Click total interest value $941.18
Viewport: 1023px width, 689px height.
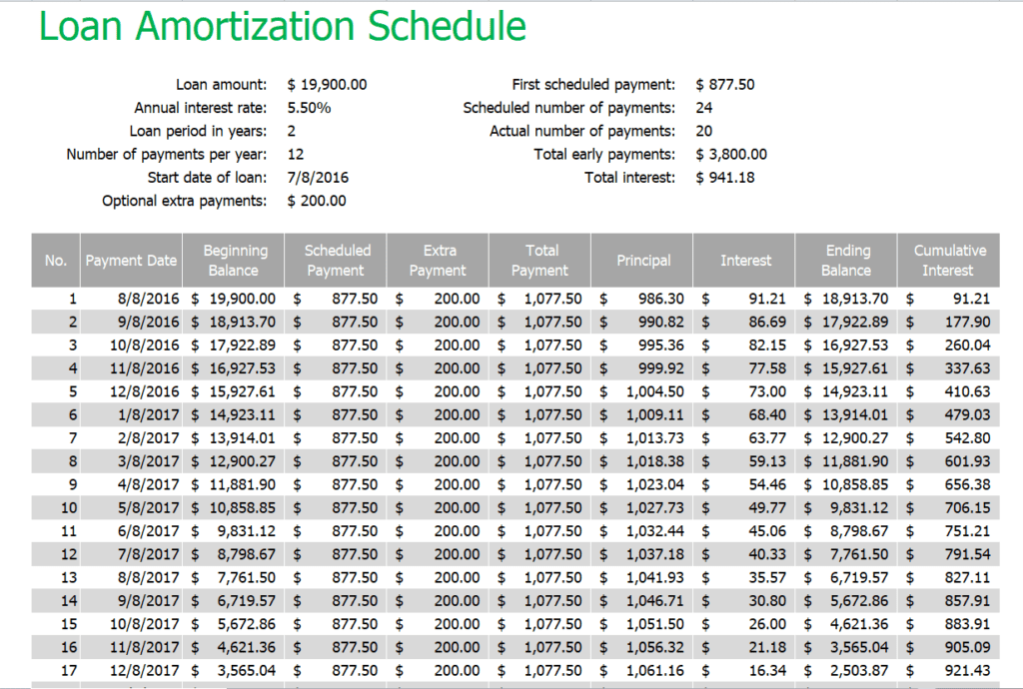[725, 178]
